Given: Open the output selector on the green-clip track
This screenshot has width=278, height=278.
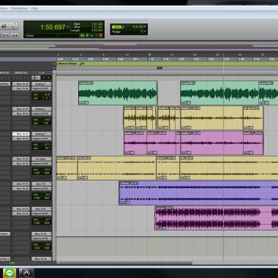Looking at the screenshot, I should (x=42, y=89).
